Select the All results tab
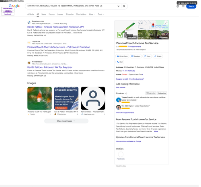The image size is (201, 187). coord(38,14)
